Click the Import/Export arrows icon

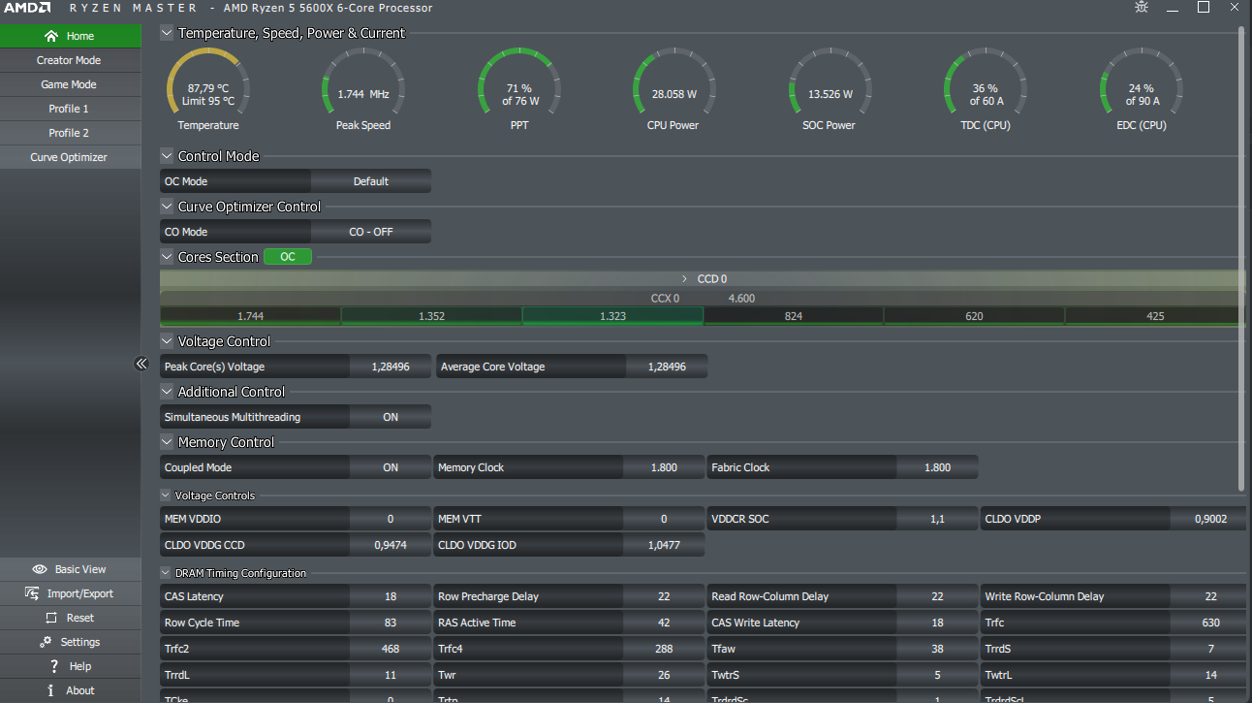tap(30, 593)
